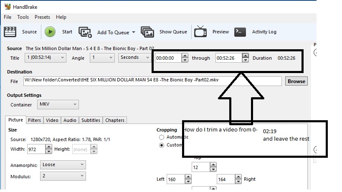Click the start time field 00:00:00
The image size is (342, 192).
pyautogui.click(x=168, y=58)
